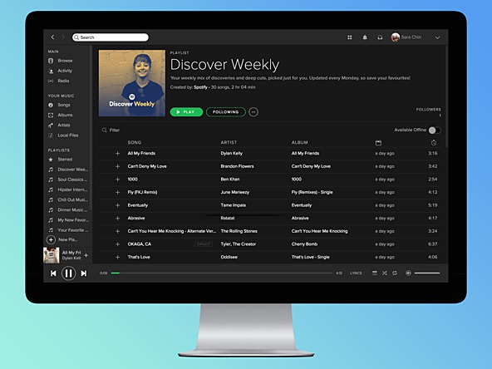
Task: Add Eventually track with plus icon
Action: [118, 205]
